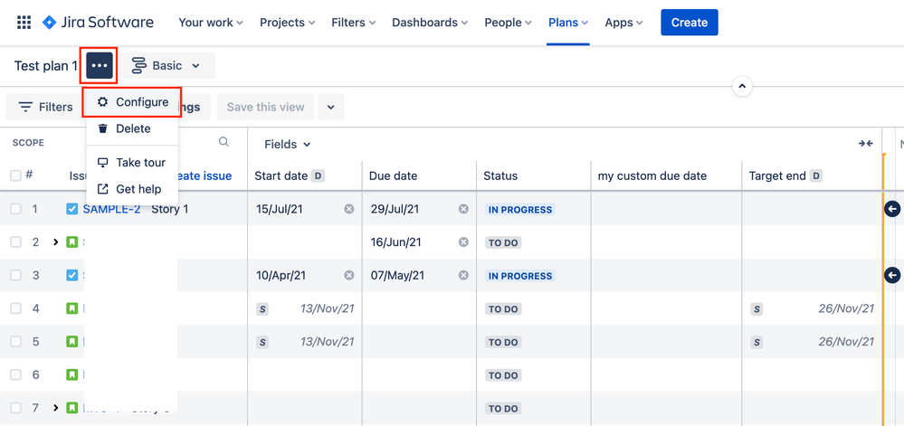
Task: Open the Test plan 1 more-actions menu
Action: (x=100, y=65)
